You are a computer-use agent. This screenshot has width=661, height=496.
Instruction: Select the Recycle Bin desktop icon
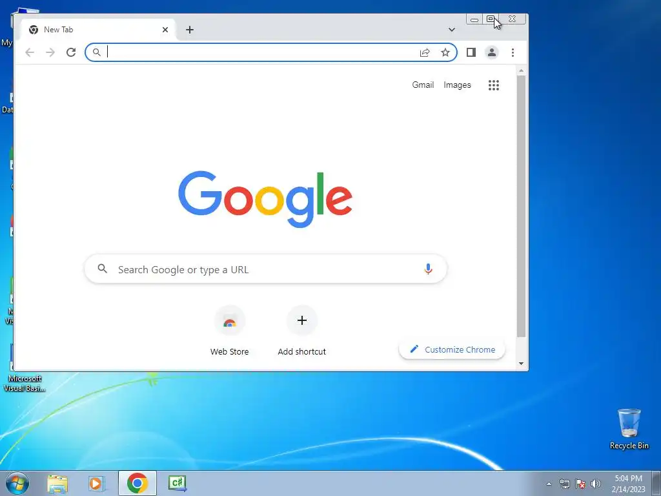click(629, 429)
